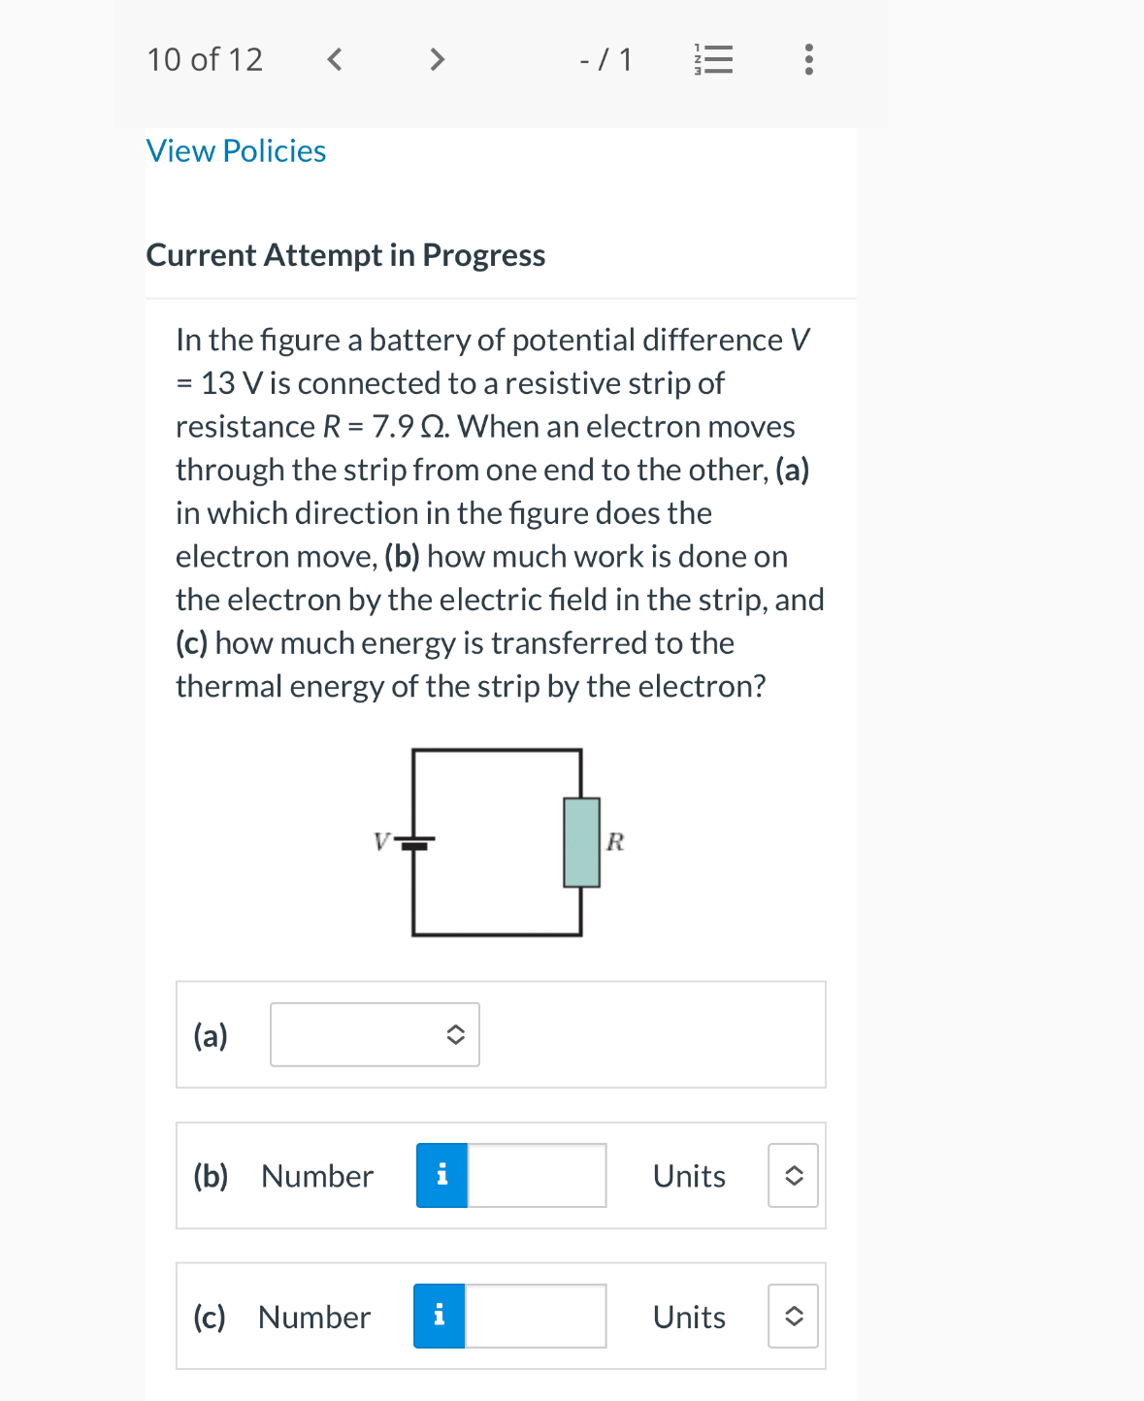The height and width of the screenshot is (1401, 1144).
Task: Click the score indicator showing - / 1
Action: click(x=605, y=59)
